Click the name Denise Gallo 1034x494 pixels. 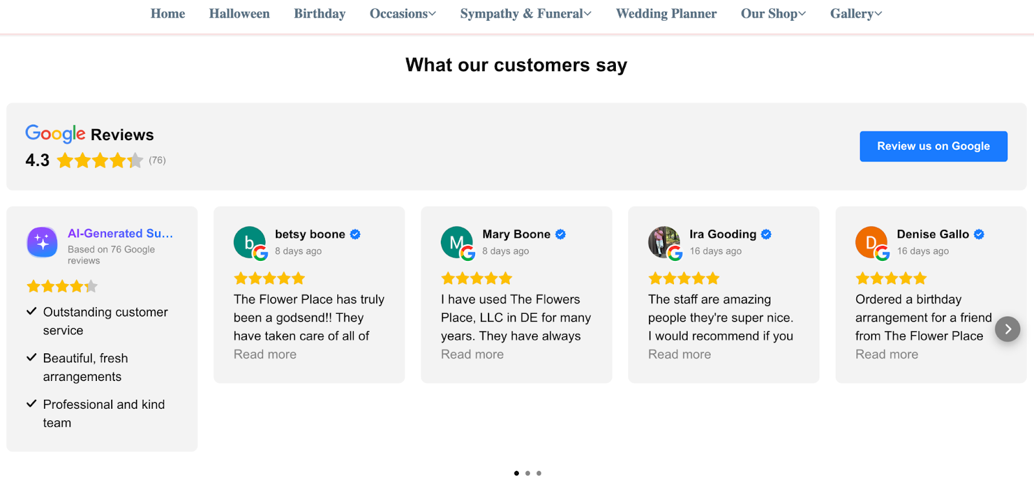coord(933,234)
